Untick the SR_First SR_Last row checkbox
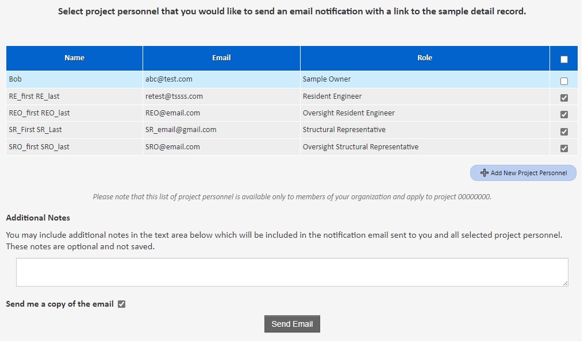The image size is (584, 344). [x=564, y=132]
